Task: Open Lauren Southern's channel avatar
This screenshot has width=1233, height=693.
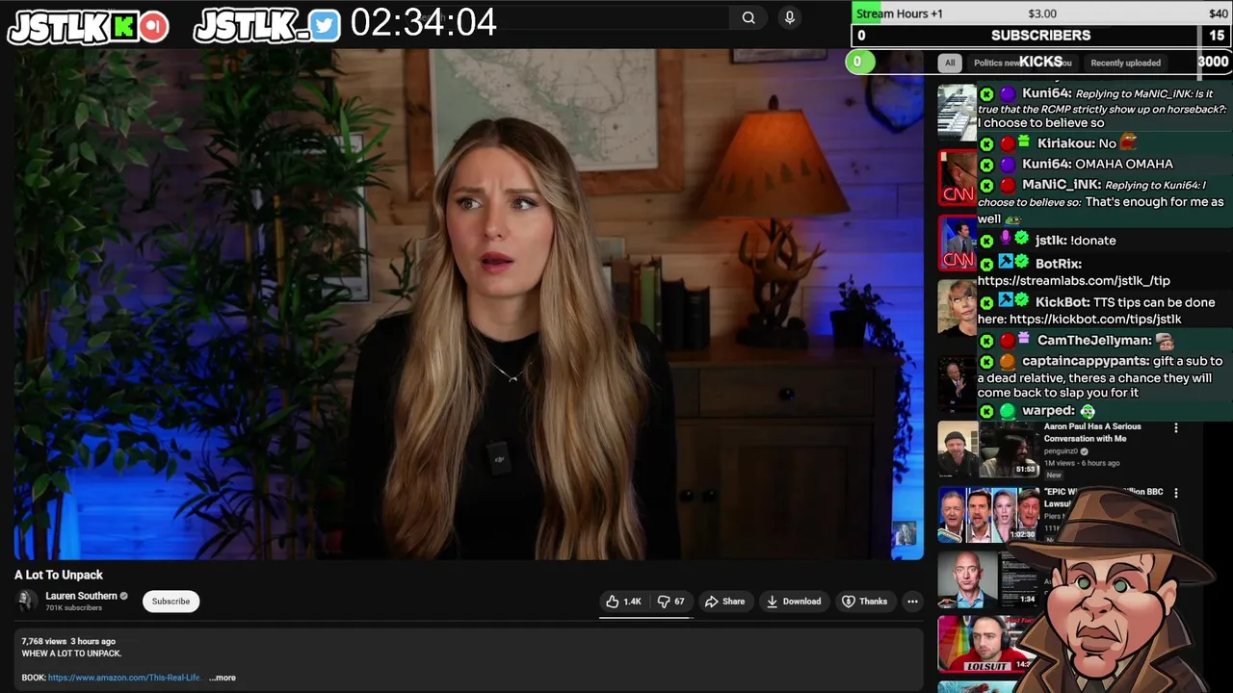Action: (x=28, y=601)
